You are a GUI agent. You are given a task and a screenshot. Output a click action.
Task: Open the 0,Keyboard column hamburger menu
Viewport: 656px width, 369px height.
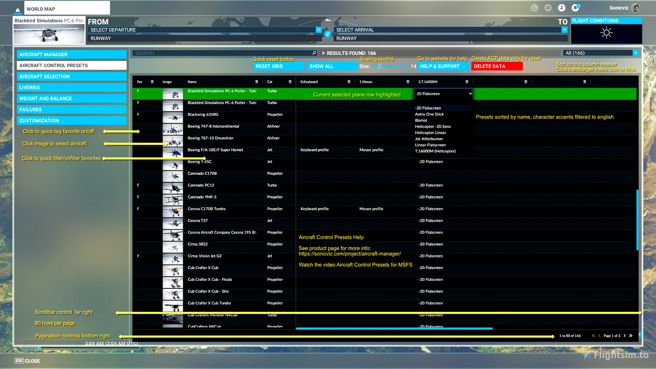[349, 82]
